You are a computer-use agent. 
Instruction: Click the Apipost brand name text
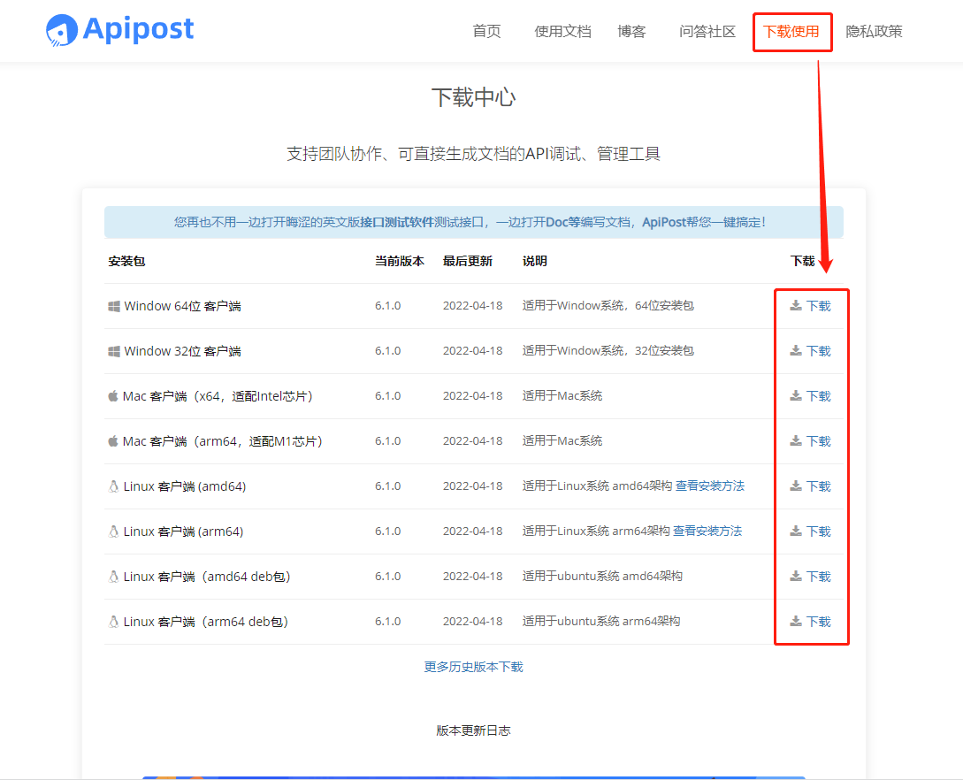pyautogui.click(x=138, y=29)
